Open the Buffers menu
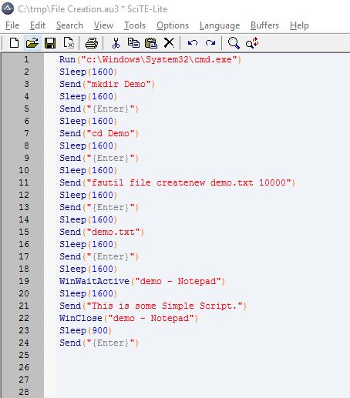Image resolution: width=350 pixels, height=398 pixels. pos(264,25)
